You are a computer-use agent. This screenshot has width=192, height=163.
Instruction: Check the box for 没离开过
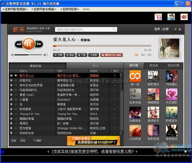tap(11, 80)
